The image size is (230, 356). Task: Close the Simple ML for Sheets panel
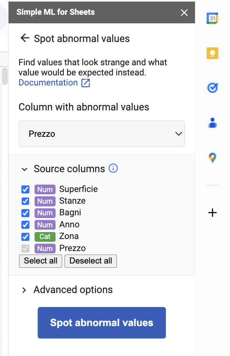pyautogui.click(x=184, y=12)
